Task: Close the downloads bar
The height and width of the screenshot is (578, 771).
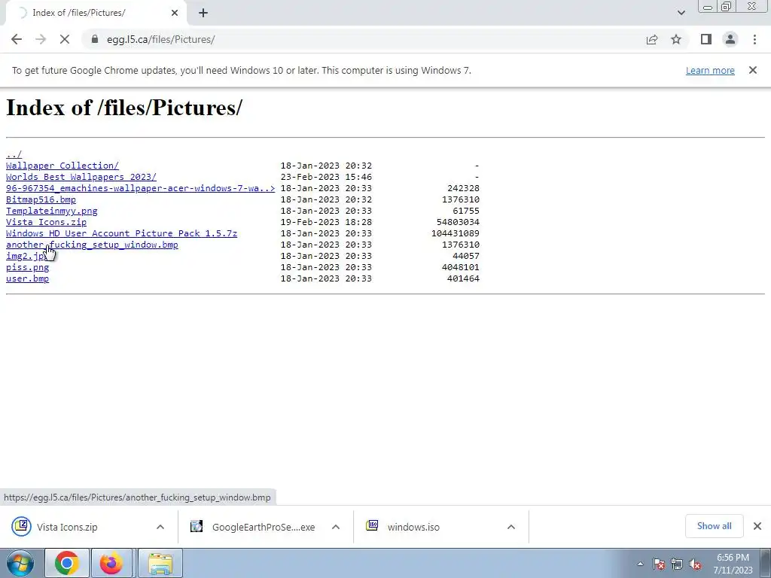Action: (x=757, y=526)
